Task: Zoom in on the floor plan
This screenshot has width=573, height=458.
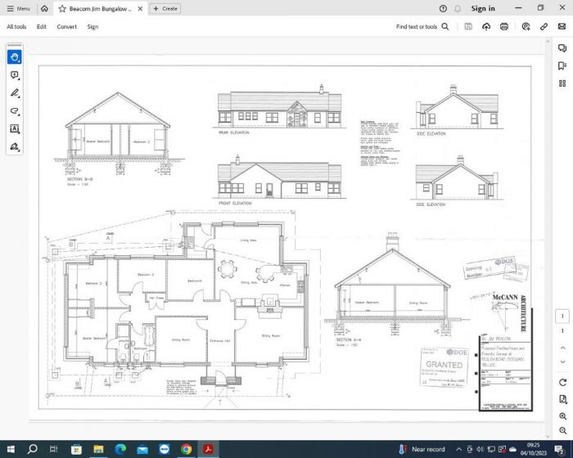Action: (562, 416)
